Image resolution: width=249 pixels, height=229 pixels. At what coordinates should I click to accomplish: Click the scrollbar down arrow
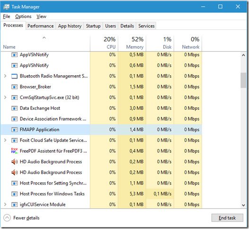click(243, 205)
